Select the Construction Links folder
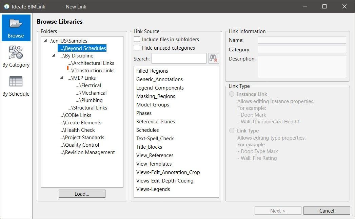Screen dimensions: 355x219 (91, 70)
